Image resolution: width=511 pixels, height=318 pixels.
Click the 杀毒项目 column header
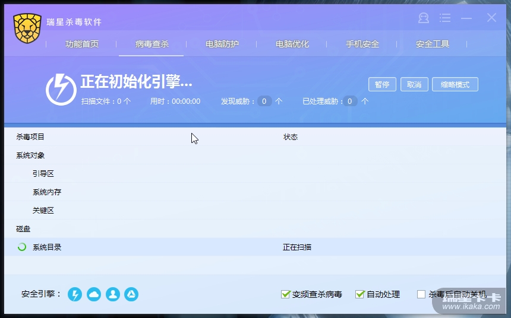(x=30, y=136)
